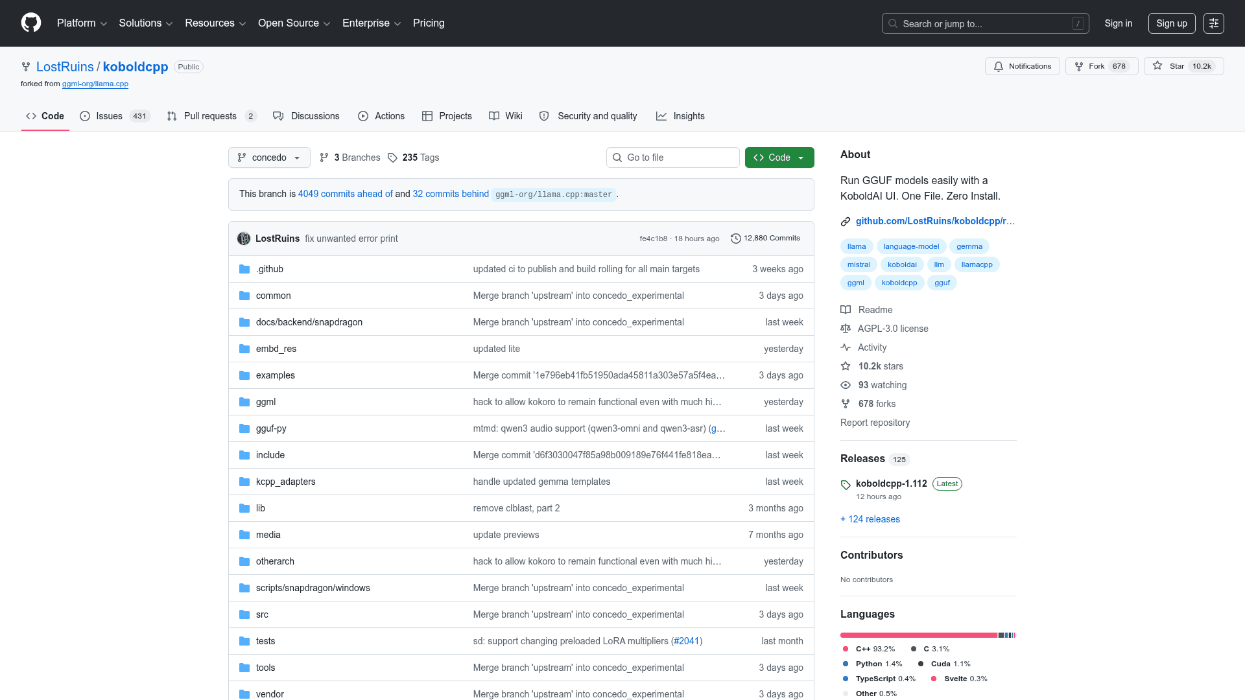The height and width of the screenshot is (700, 1245).
Task: Click the GitHub logo icon
Action: tap(31, 23)
